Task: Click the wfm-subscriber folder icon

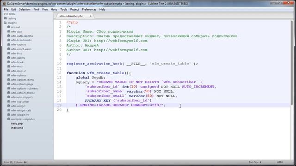Action: tap(9, 101)
